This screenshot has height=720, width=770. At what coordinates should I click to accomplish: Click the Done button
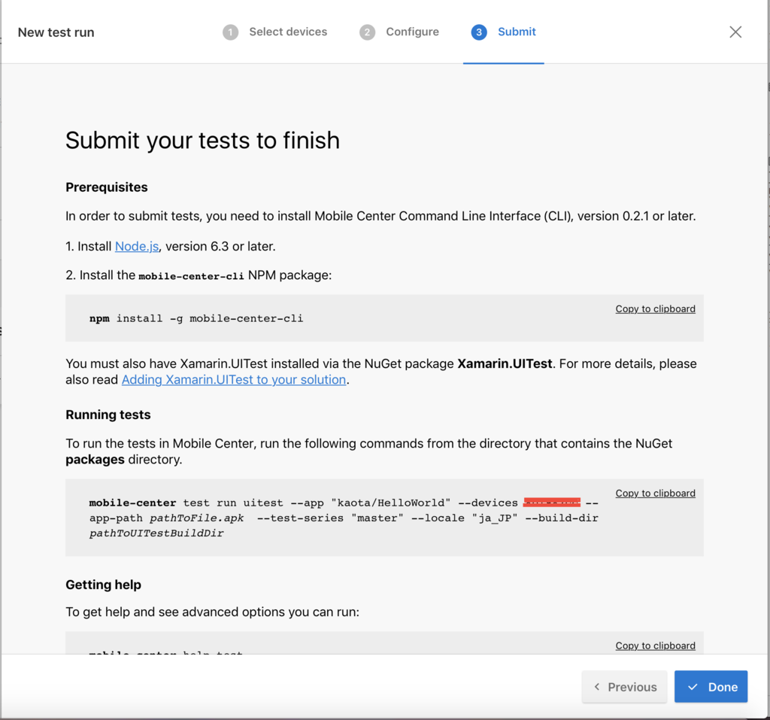pyautogui.click(x=711, y=687)
